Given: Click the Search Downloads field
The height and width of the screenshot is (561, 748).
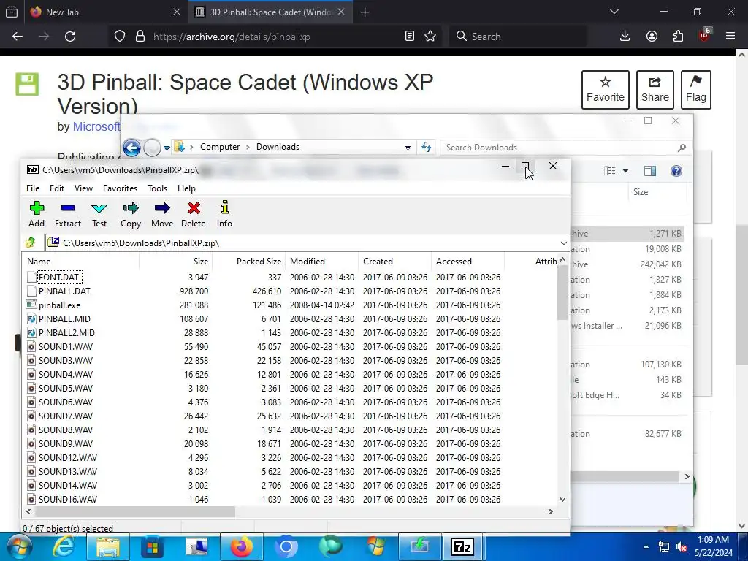Looking at the screenshot, I should pyautogui.click(x=565, y=148).
